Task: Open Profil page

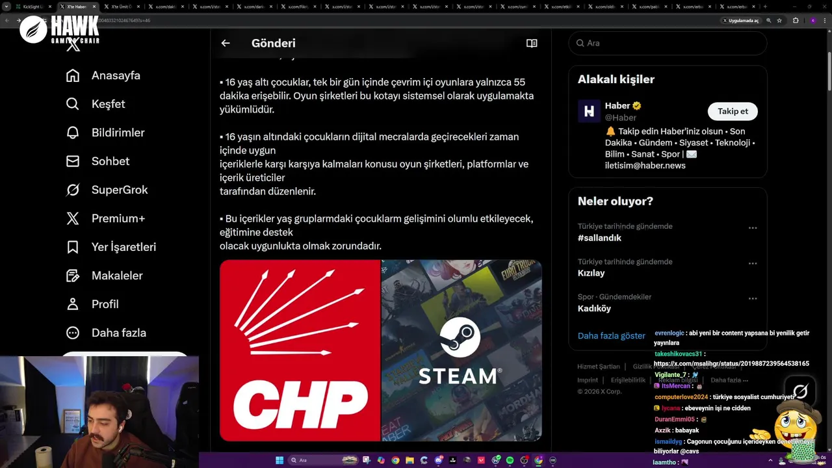Action: (92, 304)
